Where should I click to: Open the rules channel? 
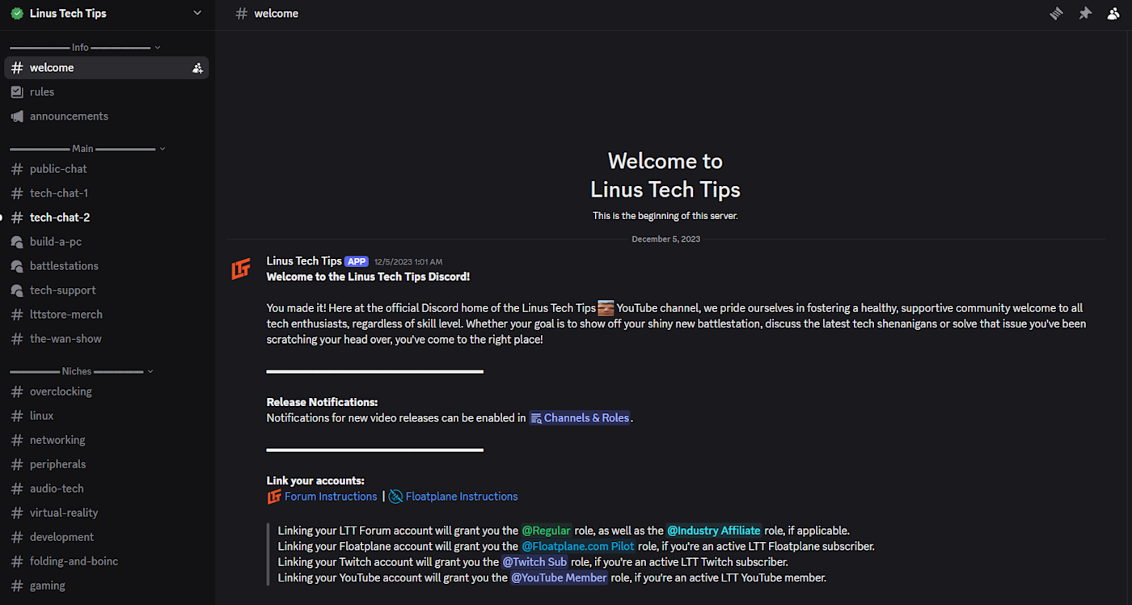[x=107, y=92]
